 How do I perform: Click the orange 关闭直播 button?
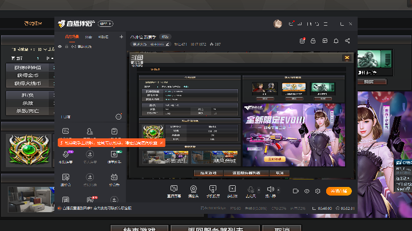point(339,191)
